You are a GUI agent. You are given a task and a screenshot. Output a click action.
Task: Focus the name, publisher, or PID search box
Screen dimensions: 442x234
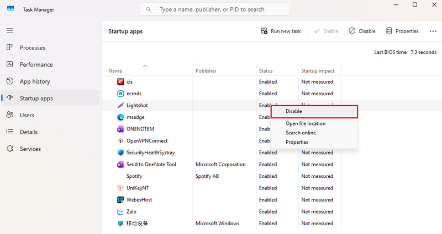[x=215, y=9]
